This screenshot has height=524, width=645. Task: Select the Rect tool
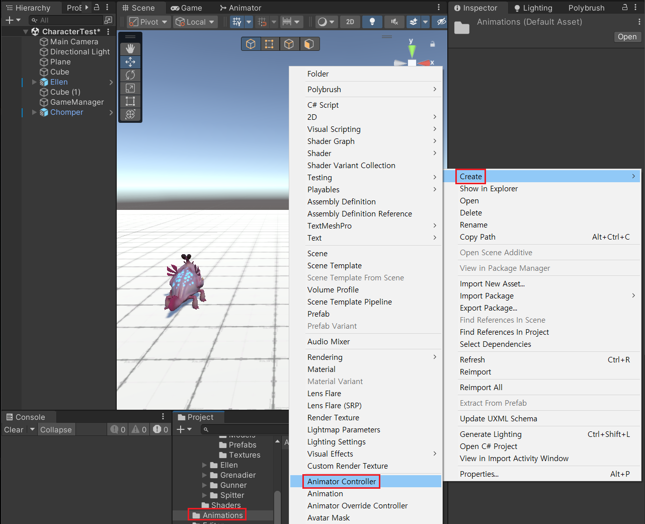pyautogui.click(x=130, y=101)
